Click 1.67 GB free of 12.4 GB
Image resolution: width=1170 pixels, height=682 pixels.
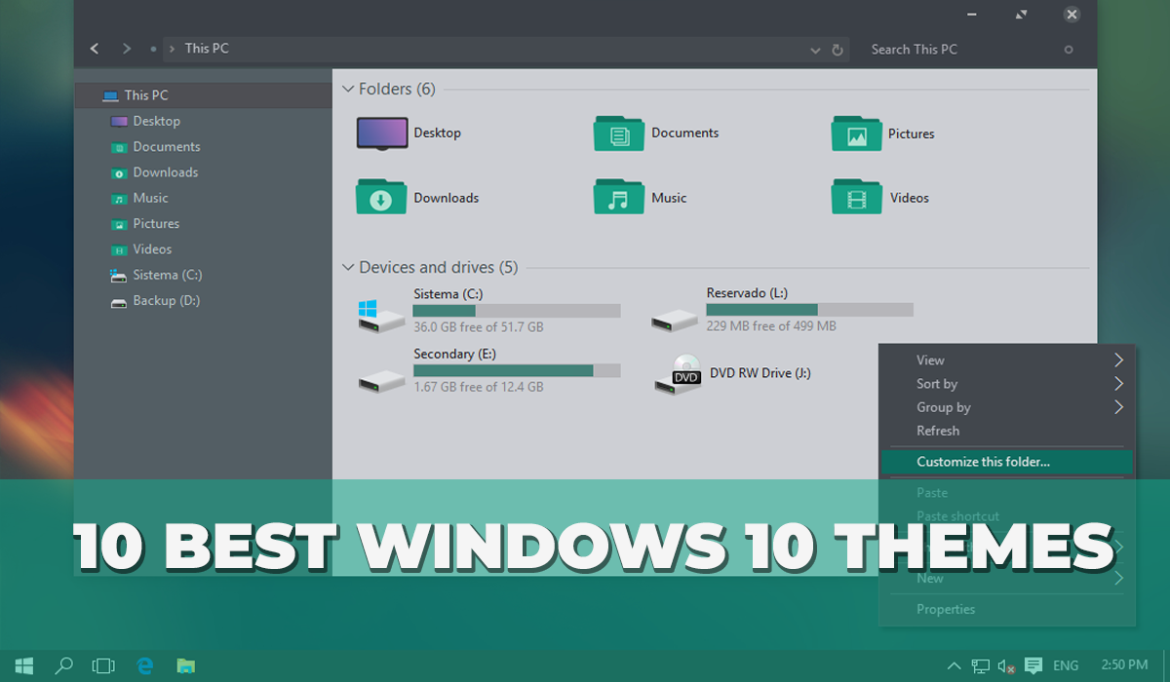pyautogui.click(x=479, y=388)
